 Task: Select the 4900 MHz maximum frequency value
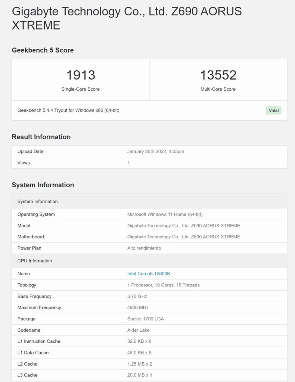coord(138,307)
